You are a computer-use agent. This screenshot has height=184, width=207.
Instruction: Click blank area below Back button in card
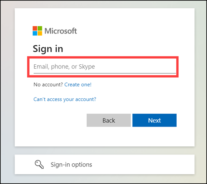(x=109, y=136)
